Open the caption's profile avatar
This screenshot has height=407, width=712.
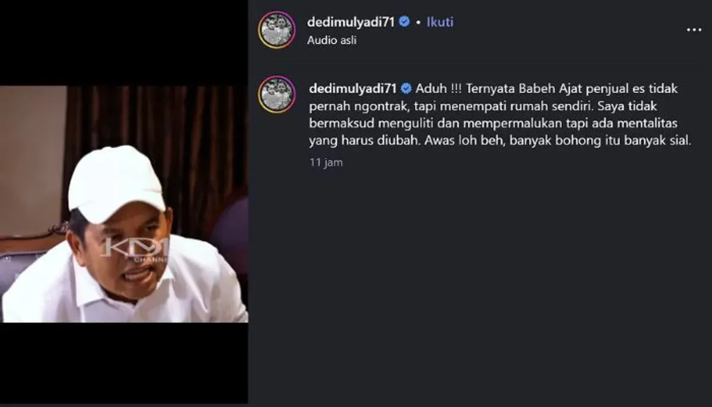tap(276, 94)
